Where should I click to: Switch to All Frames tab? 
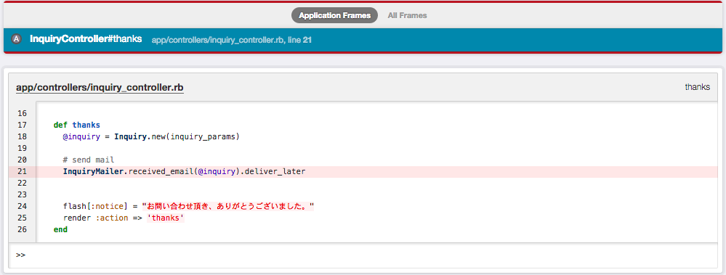pos(408,15)
